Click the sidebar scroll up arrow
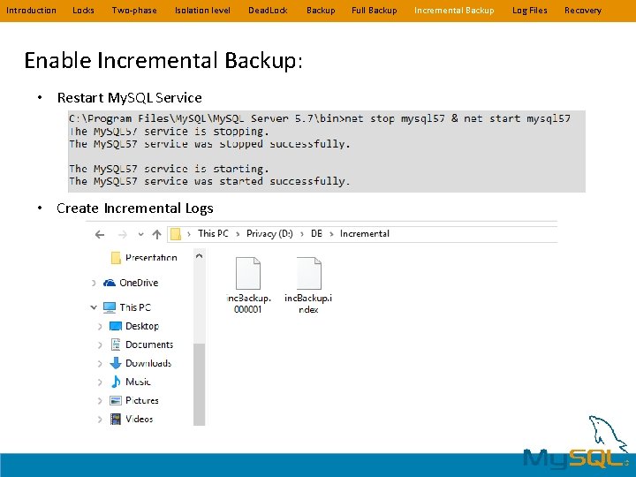This screenshot has height=477, width=636. [x=199, y=256]
